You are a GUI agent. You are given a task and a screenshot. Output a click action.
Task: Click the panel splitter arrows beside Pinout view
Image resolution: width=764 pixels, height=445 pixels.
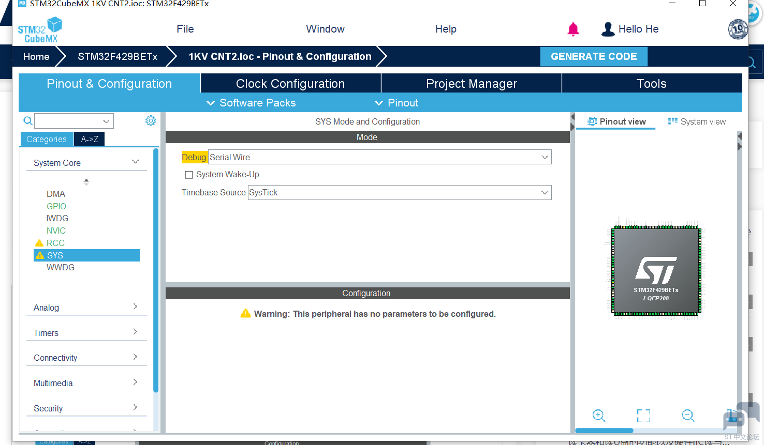pos(572,122)
